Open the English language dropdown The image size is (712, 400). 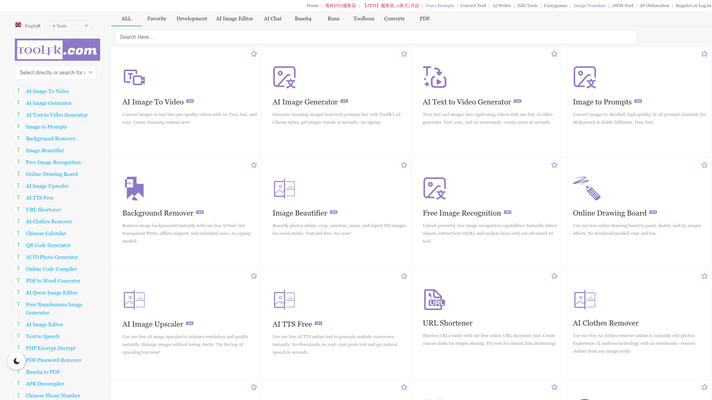(x=28, y=26)
